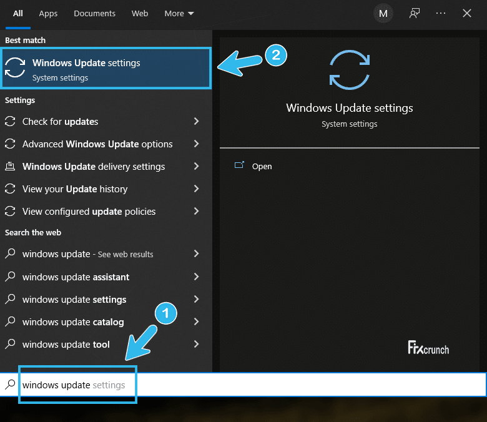Click the Windows Update settings title in preview

click(x=350, y=108)
